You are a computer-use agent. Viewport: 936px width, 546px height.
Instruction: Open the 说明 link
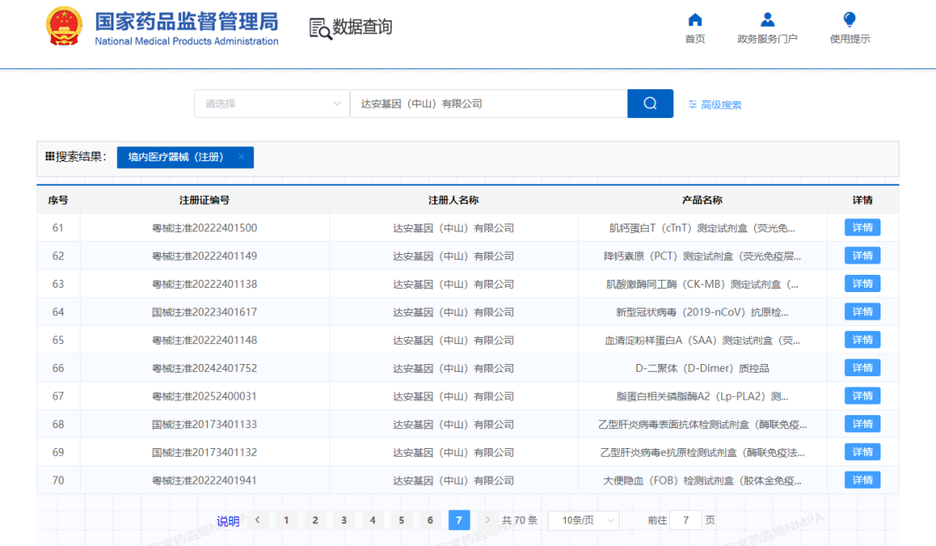[228, 522]
